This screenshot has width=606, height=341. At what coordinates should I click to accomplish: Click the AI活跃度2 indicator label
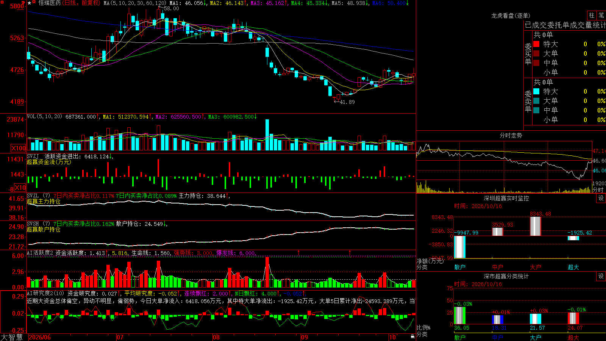tap(40, 253)
